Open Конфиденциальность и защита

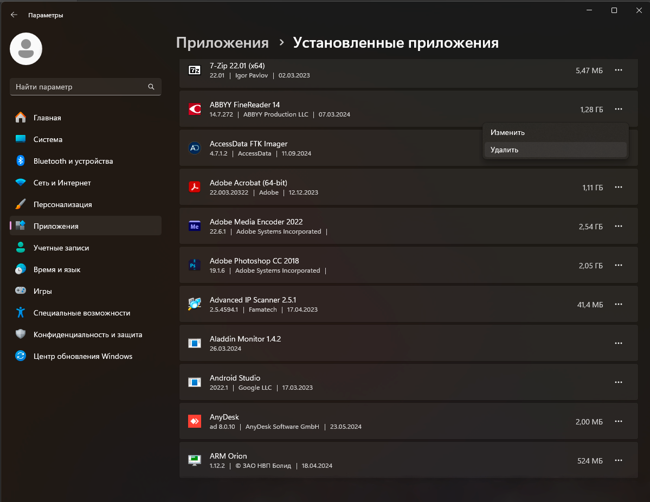point(86,334)
